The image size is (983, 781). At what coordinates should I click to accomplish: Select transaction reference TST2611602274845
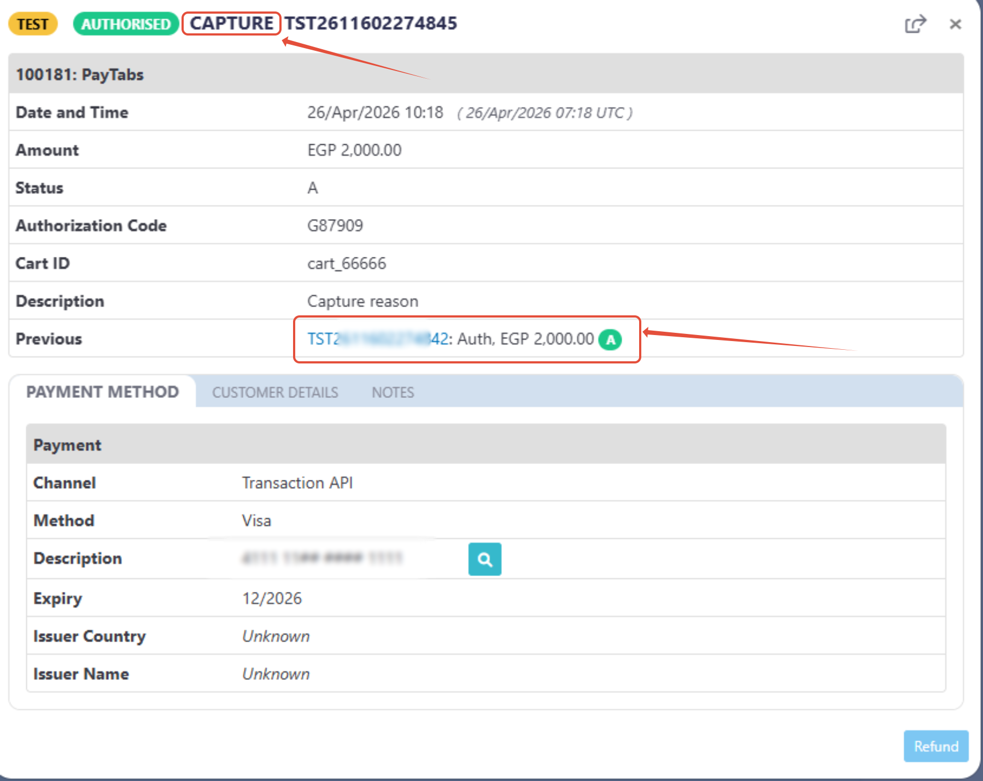371,24
